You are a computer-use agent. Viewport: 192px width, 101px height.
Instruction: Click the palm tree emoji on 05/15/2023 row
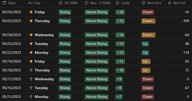31,97
